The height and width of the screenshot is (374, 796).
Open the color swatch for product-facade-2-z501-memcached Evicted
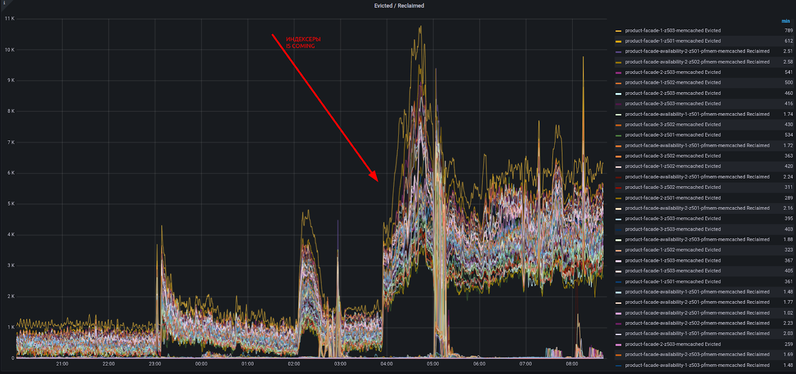tap(618, 198)
